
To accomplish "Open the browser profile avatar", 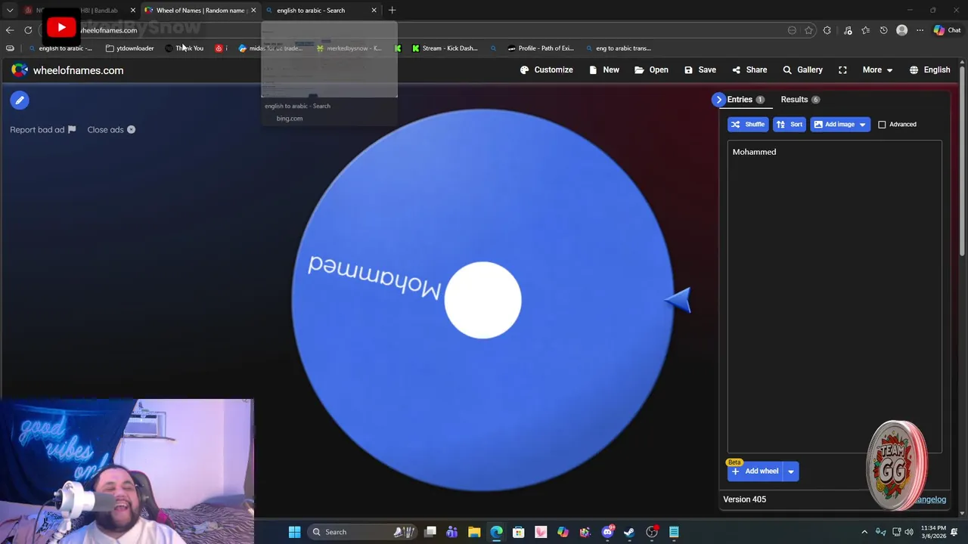I will (x=901, y=30).
